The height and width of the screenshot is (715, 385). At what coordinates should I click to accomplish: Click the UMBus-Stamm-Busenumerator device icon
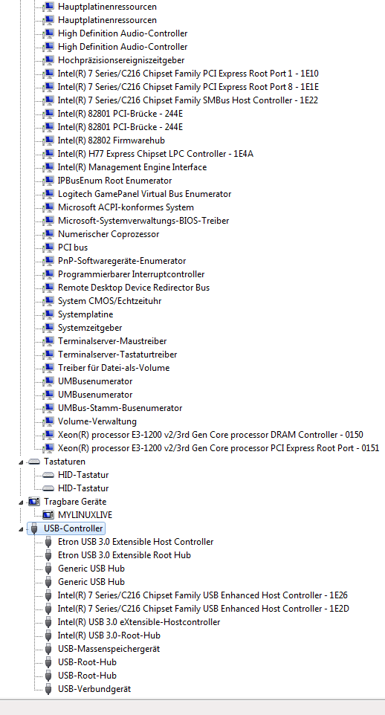pyautogui.click(x=48, y=407)
